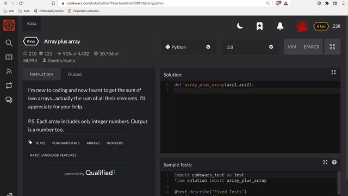Click the tag icon beside BUGS
Image resolution: width=348 pixels, height=196 pixels.
[x=30, y=143]
